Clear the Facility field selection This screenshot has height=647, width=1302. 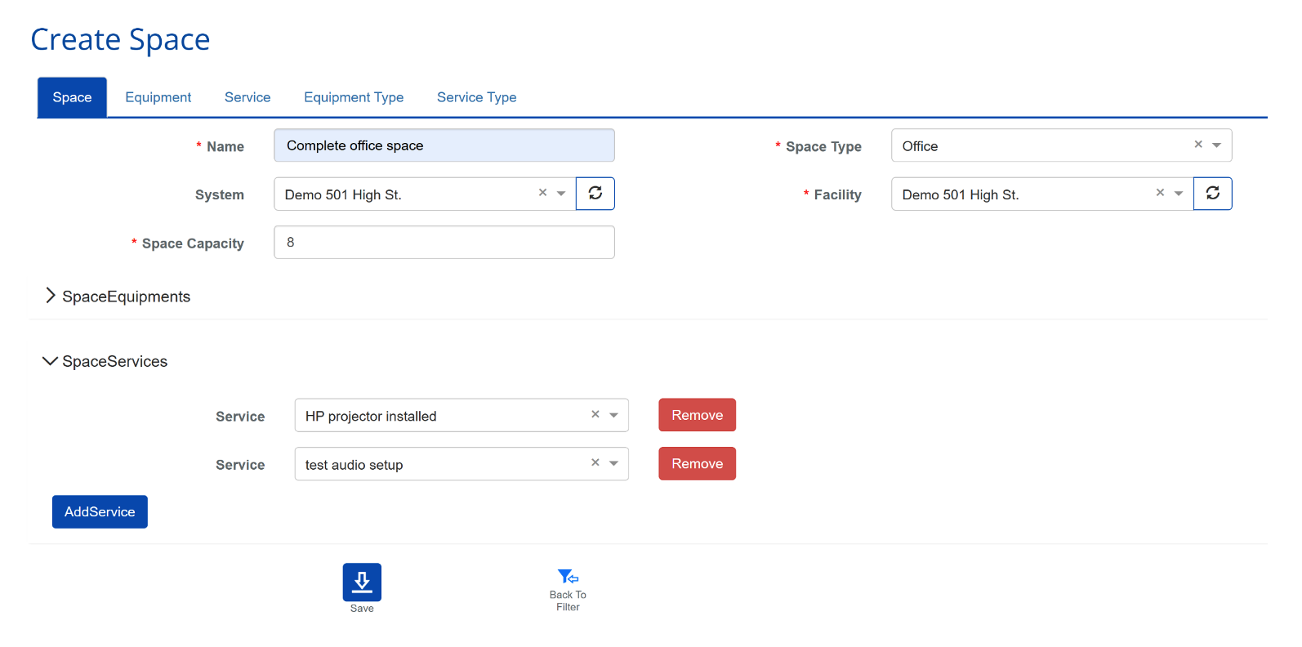(1160, 193)
